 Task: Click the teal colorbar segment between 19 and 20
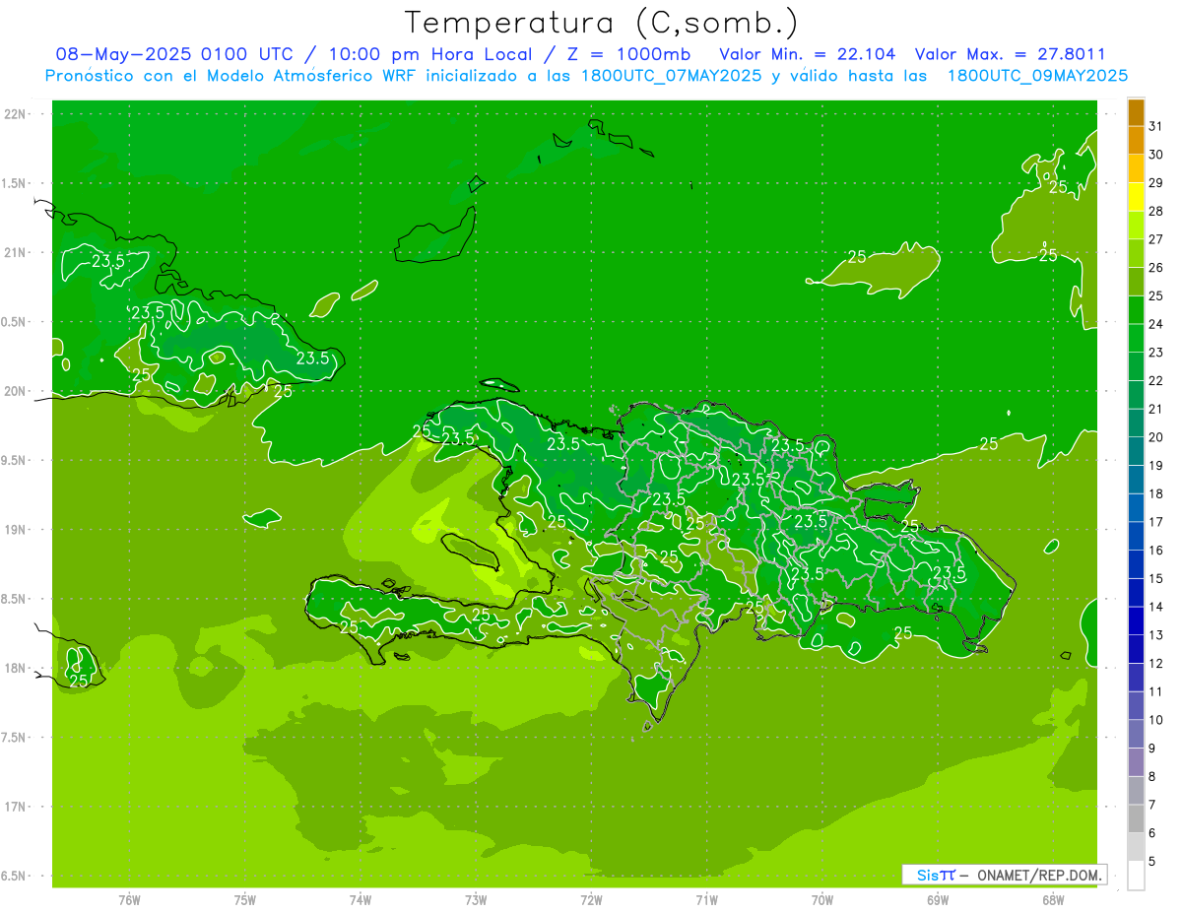click(1136, 452)
